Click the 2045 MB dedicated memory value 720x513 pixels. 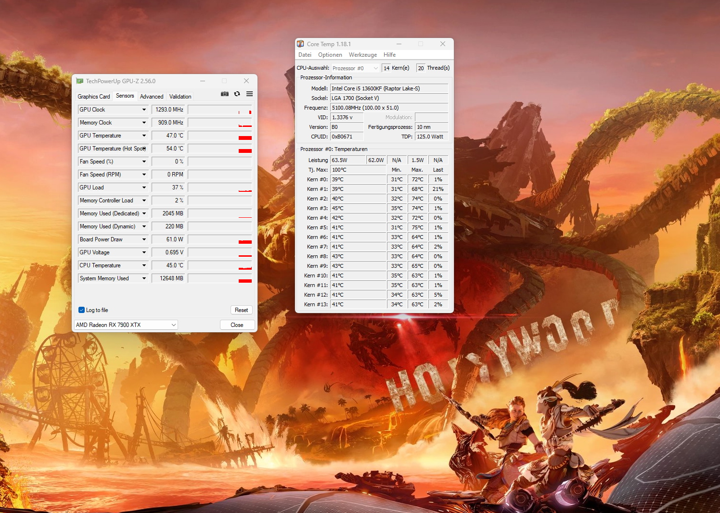tap(168, 213)
